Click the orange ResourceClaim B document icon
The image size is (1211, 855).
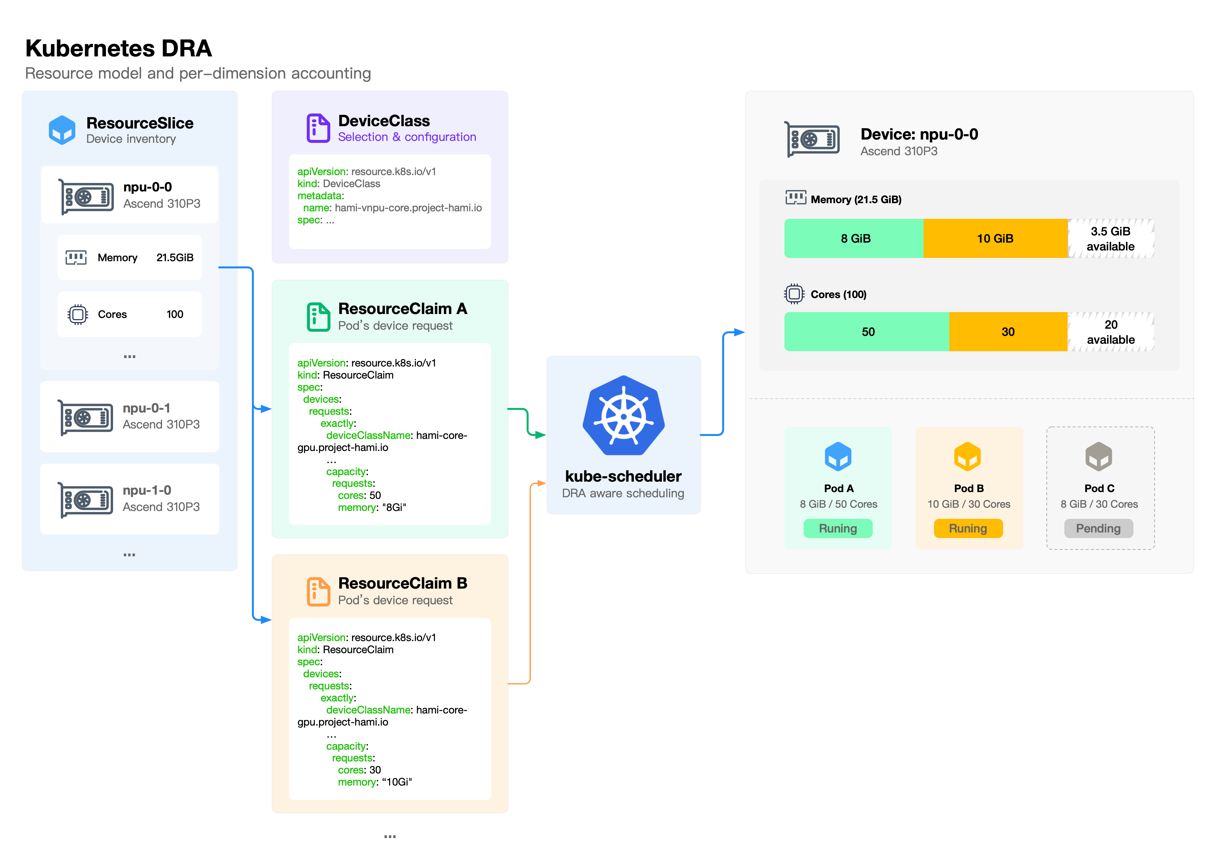click(318, 591)
